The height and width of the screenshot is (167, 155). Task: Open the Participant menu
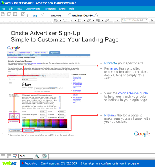click(x=50, y=9)
